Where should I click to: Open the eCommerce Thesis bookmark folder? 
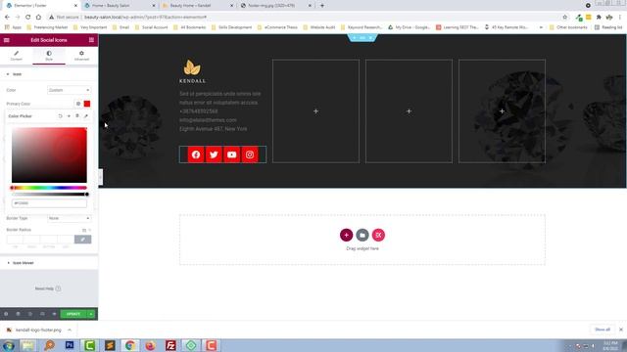(277, 27)
